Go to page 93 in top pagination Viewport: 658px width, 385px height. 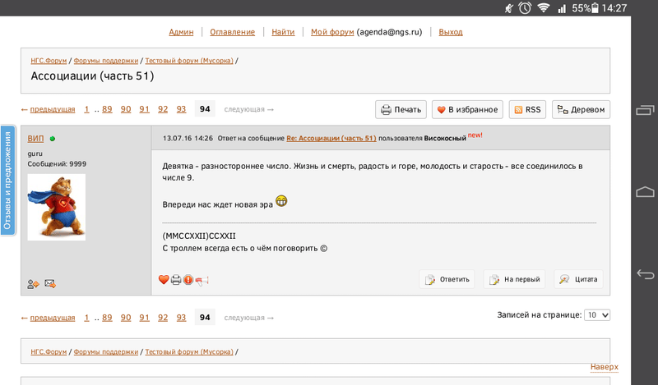point(181,109)
